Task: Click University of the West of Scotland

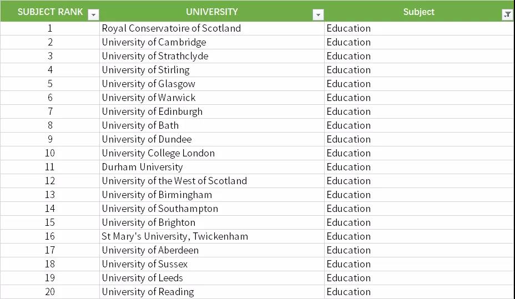Action: (174, 181)
